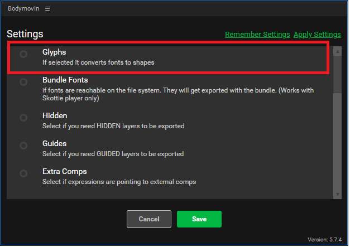The width and height of the screenshot is (350, 247).
Task: Click the Extra Comps setting title
Action: click(64, 171)
